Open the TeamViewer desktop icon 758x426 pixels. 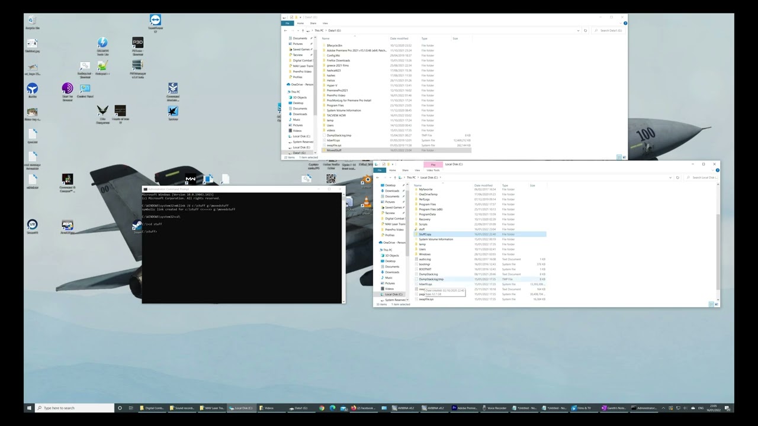(155, 23)
